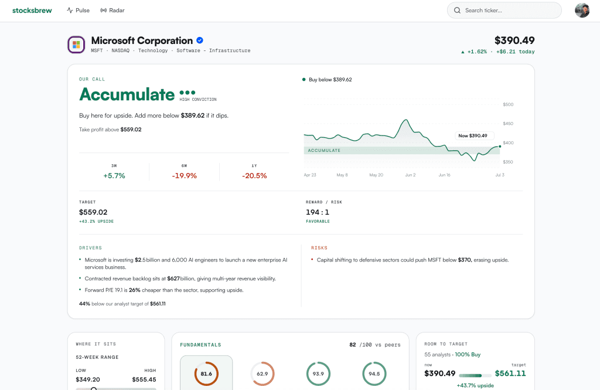Click the 100% Buy analyst label
The height and width of the screenshot is (390, 600).
tap(468, 355)
